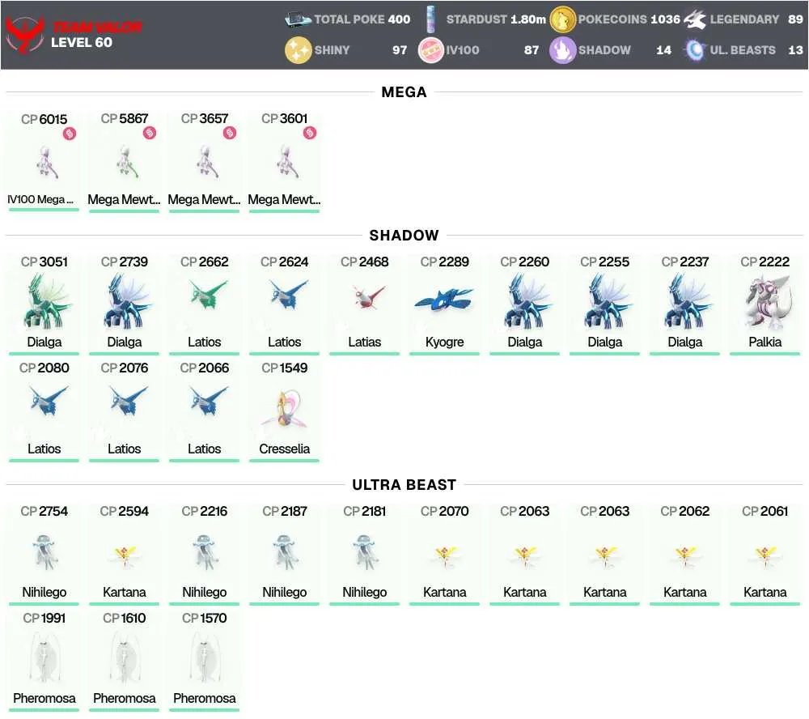The image size is (809, 719).
Task: Select the green-tailed Mega Mewtwo CP 5867
Action: [x=126, y=162]
